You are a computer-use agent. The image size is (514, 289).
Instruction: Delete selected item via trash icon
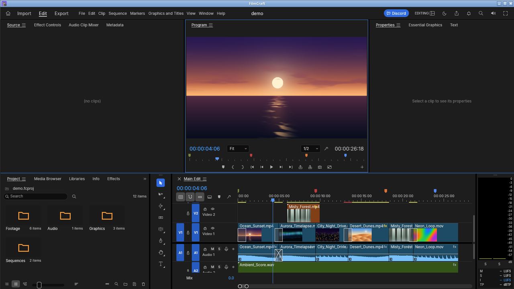pyautogui.click(x=143, y=284)
